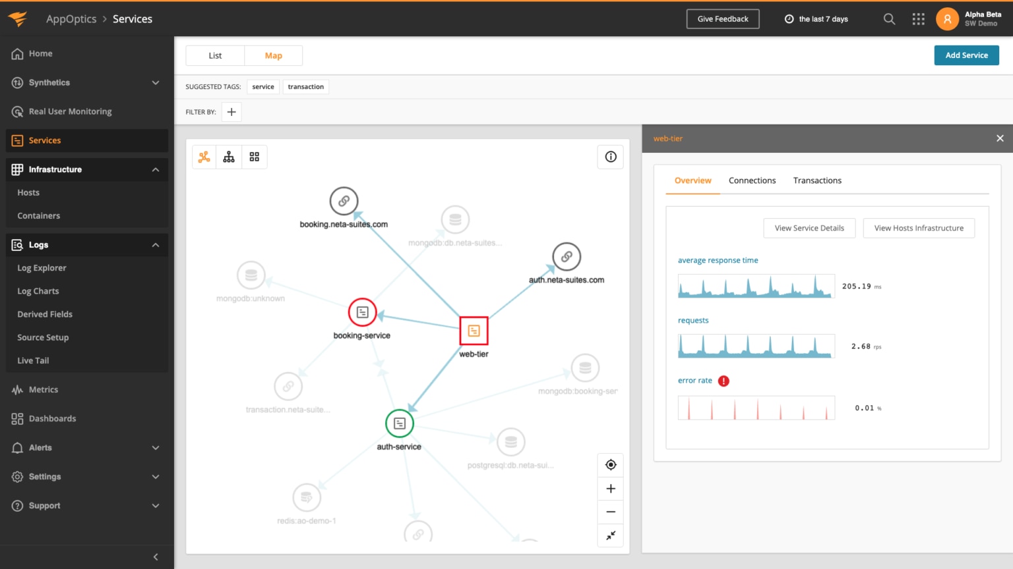Viewport: 1013px width, 569px height.
Task: Select the force-directed map layout icon
Action: [203, 157]
